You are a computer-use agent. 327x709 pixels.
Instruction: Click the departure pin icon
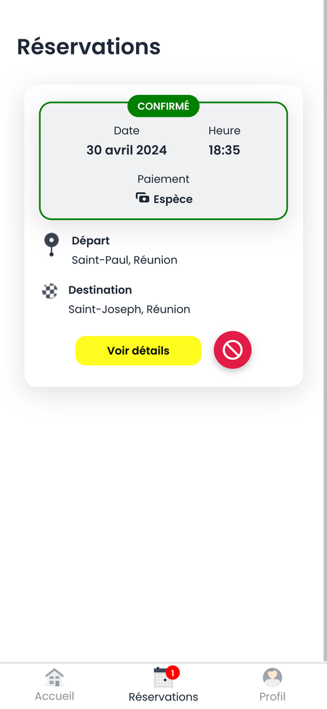[x=52, y=244]
